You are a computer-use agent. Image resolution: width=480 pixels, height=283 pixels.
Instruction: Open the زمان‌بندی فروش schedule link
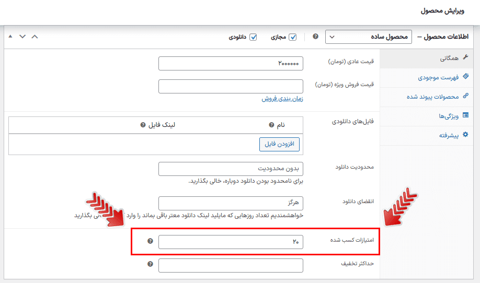282,99
